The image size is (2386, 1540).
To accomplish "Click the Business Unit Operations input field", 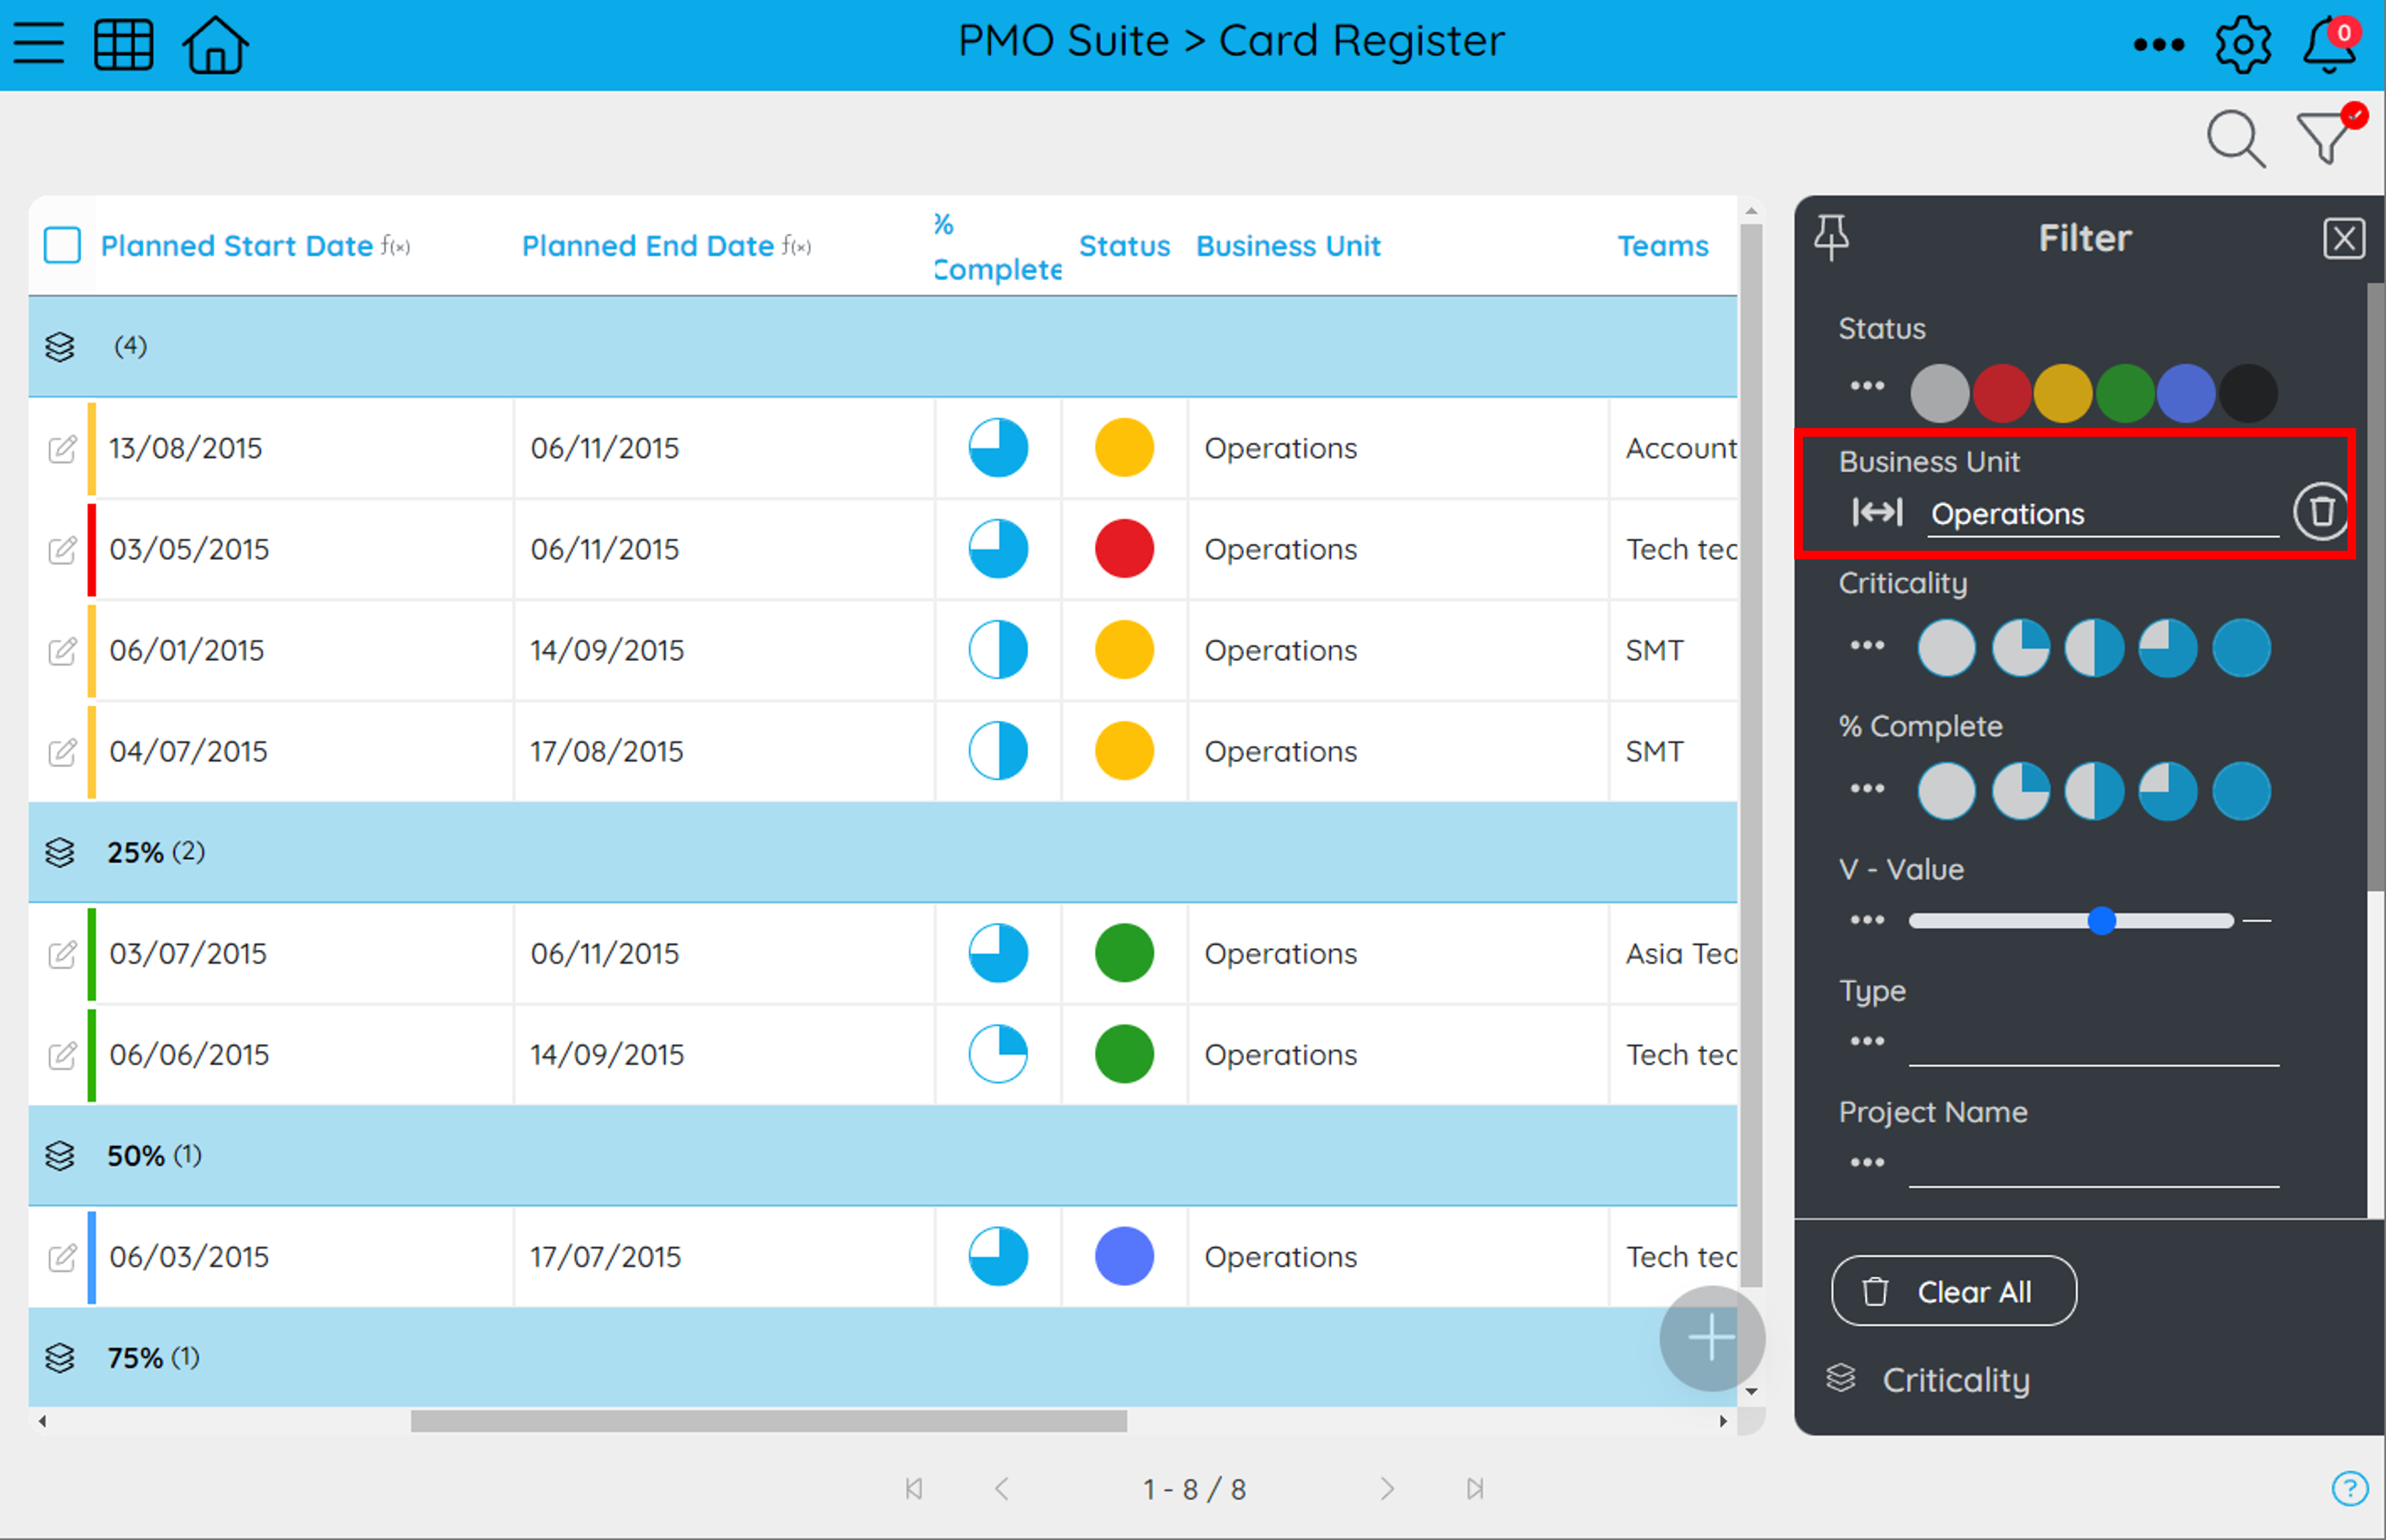I will (2102, 514).
